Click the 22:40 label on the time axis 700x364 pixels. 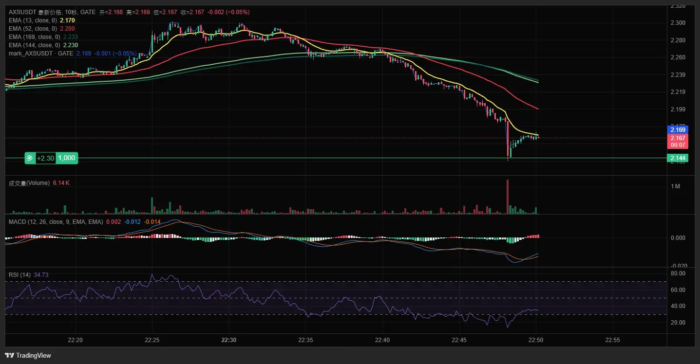[x=382, y=340]
